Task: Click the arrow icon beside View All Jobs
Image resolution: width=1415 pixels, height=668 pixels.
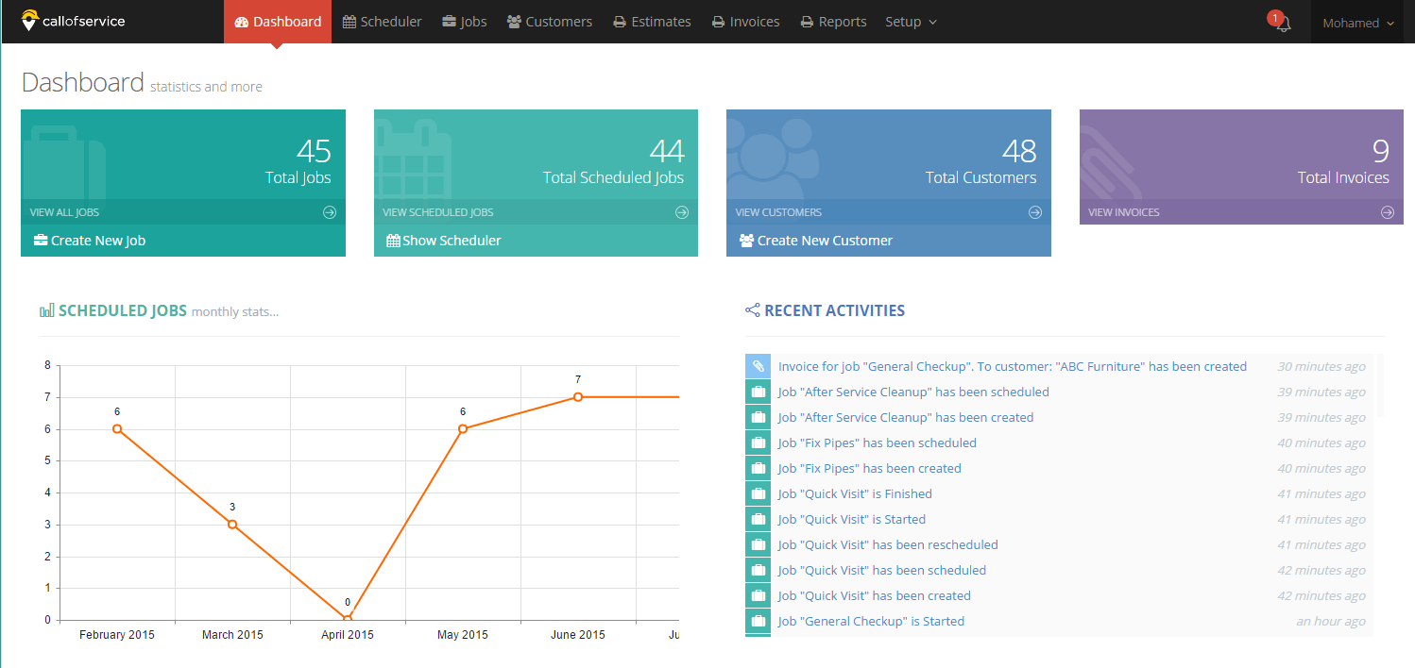Action: click(x=330, y=212)
